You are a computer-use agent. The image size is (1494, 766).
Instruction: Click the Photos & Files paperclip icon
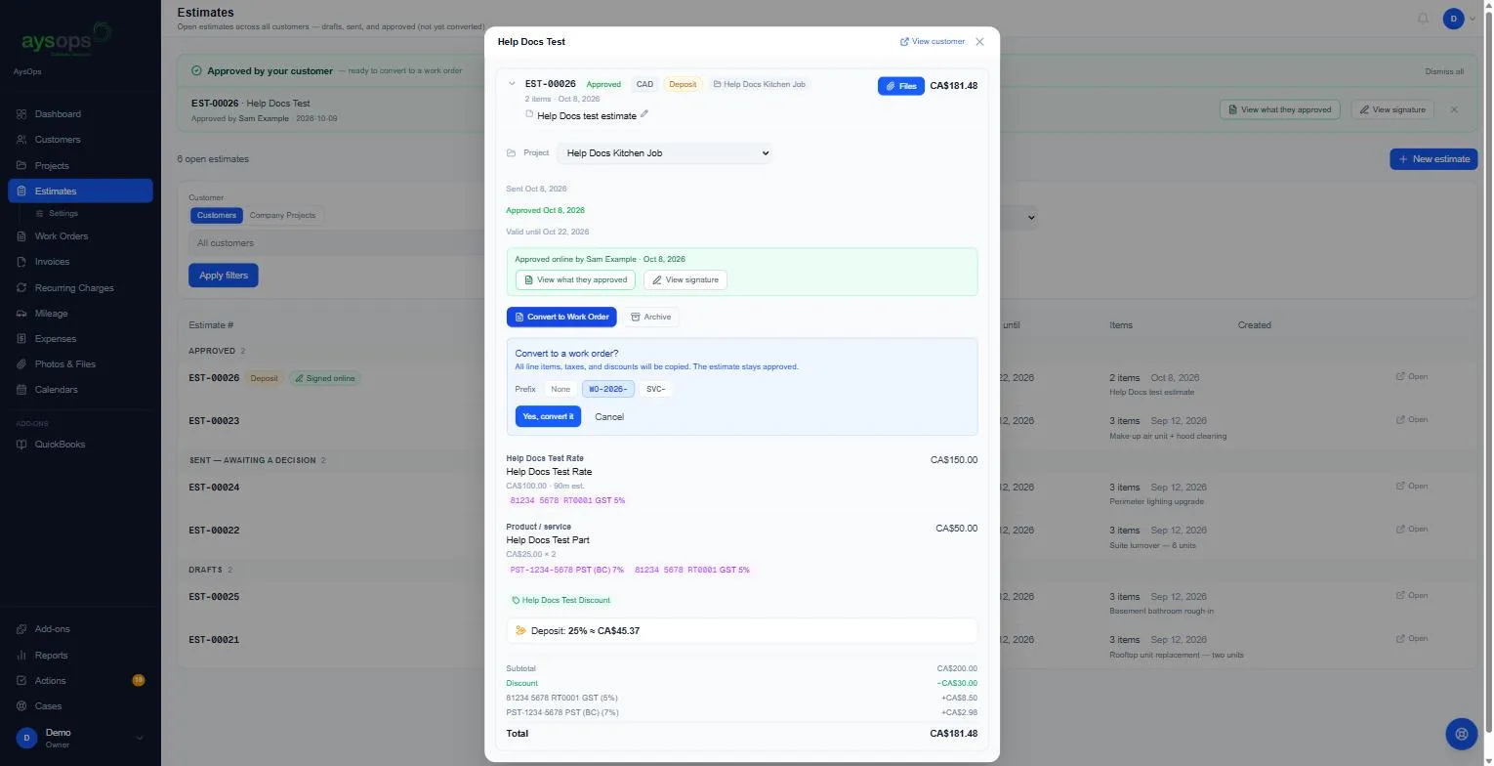[21, 364]
